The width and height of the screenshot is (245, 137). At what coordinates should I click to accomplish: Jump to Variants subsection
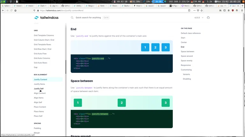point(186,75)
